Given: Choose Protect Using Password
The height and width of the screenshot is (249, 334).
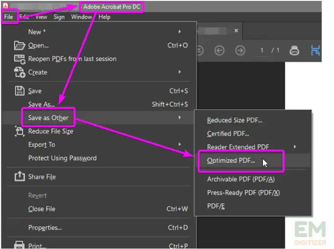Looking at the screenshot, I should point(62,158).
